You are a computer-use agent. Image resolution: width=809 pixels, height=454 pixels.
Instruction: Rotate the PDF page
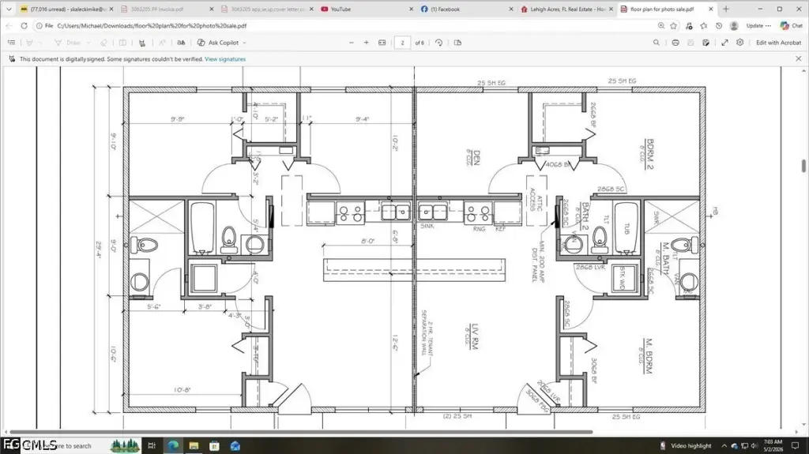click(438, 43)
